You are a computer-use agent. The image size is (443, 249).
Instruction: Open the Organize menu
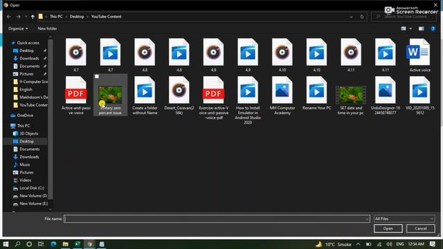click(x=18, y=28)
